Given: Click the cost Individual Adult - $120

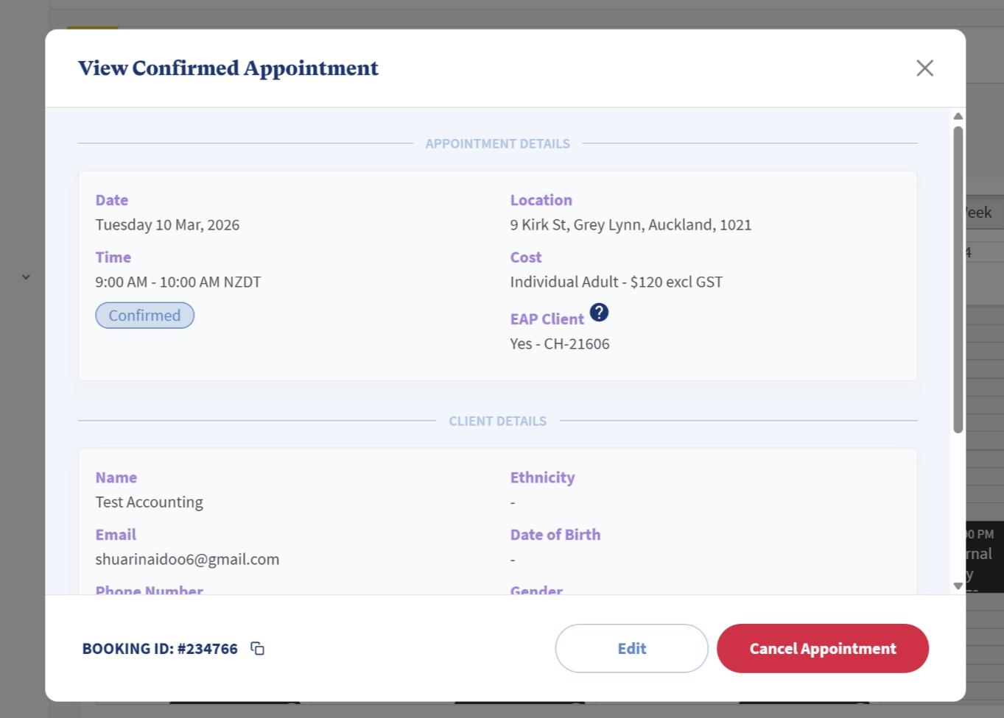Looking at the screenshot, I should pyautogui.click(x=616, y=282).
